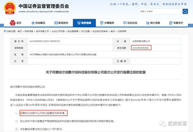Click the newspaper icon beside 新闻发布
Image resolution: width=193 pixels, height=132 pixels.
tap(56, 23)
